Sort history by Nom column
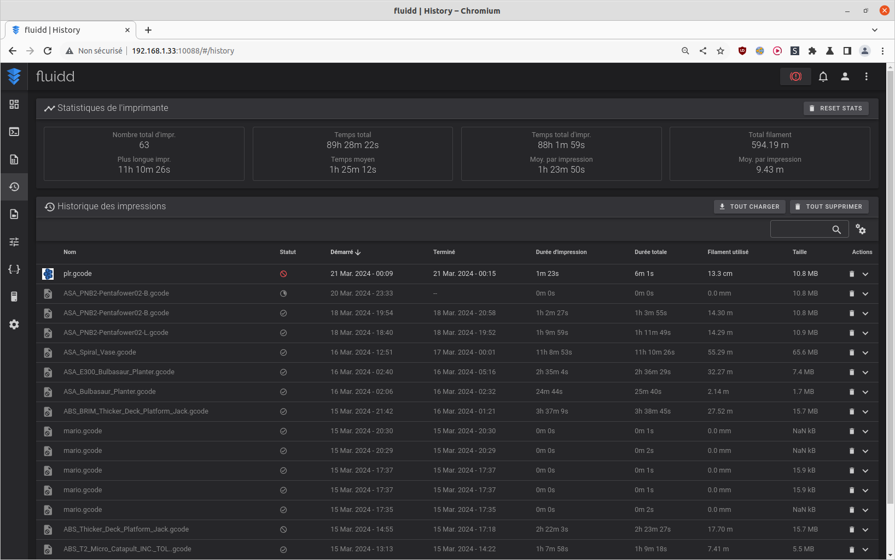895x560 pixels. coord(69,252)
